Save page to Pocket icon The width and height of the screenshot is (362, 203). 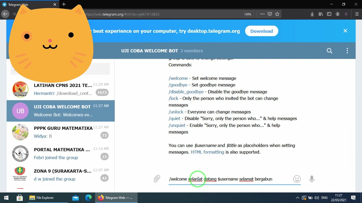[x=270, y=14]
